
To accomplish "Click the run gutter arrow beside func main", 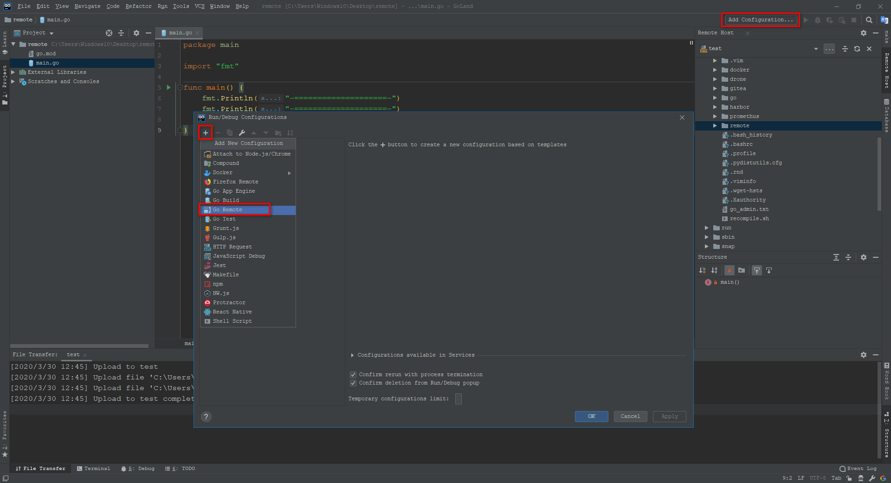I will [168, 87].
